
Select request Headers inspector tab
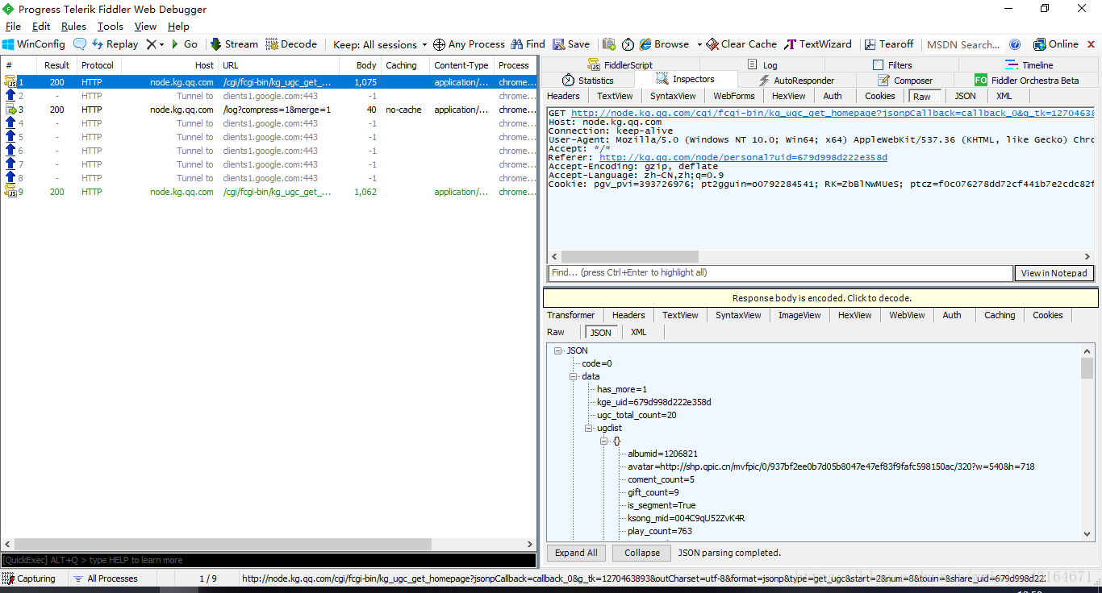[563, 96]
